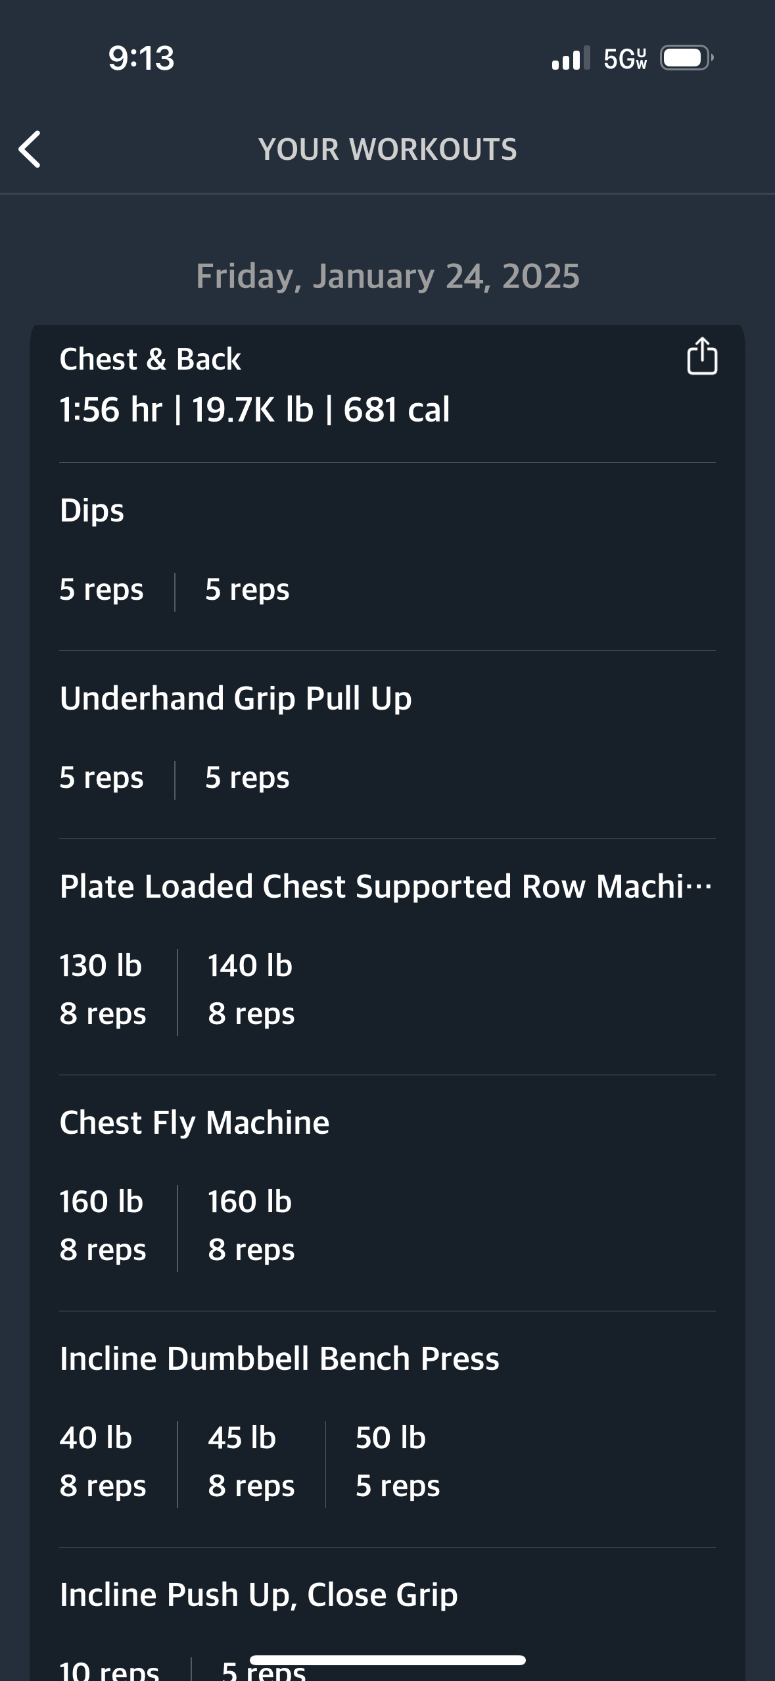Tap the home indicator bar
The height and width of the screenshot is (1681, 775).
[388, 1660]
